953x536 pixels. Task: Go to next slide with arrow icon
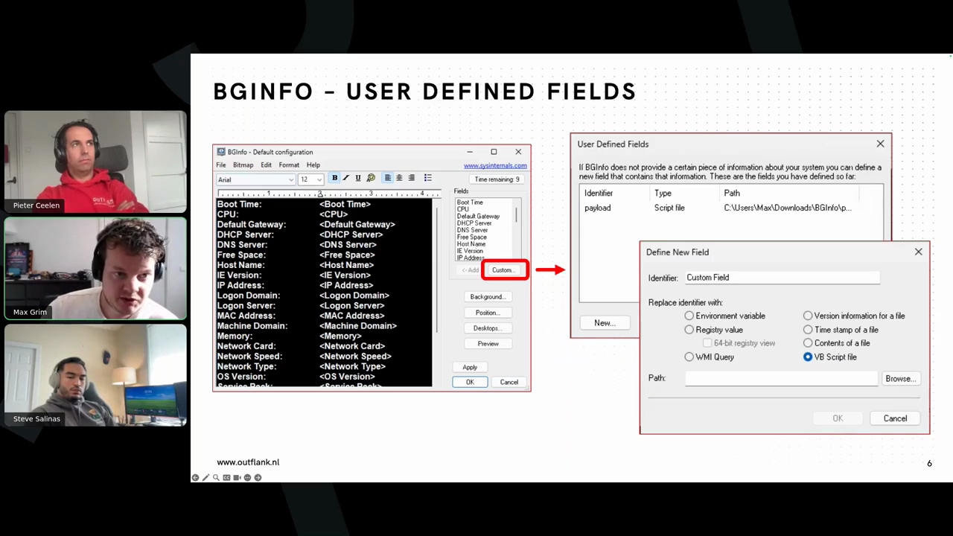pos(258,478)
